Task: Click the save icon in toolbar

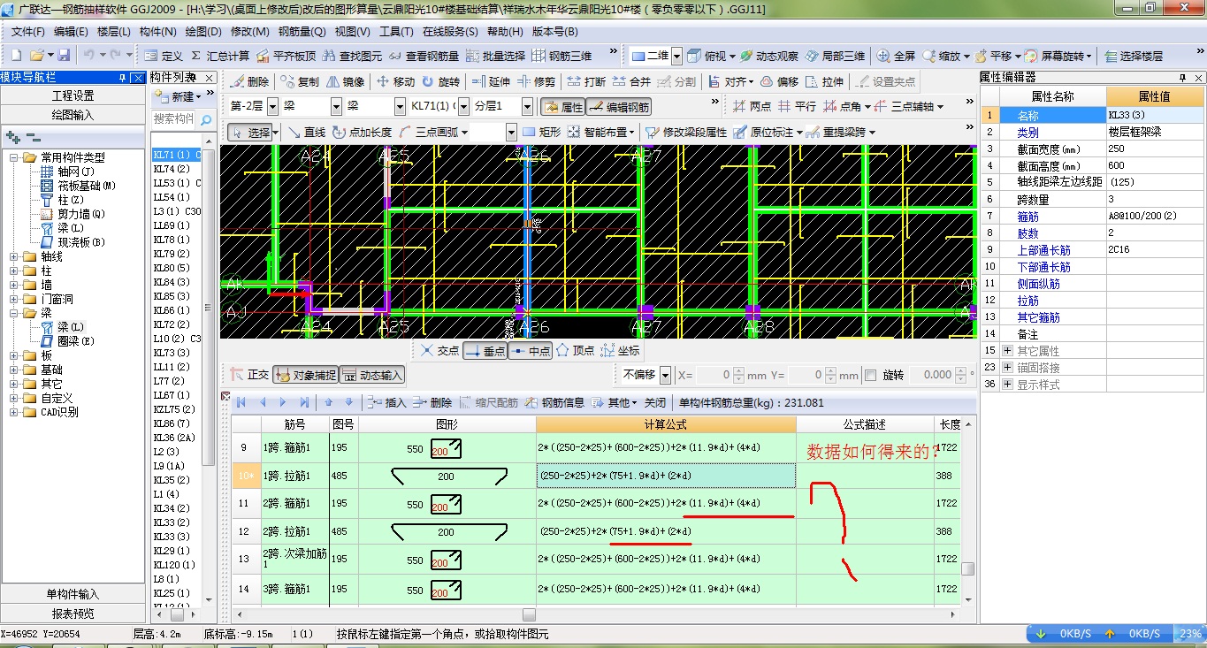Action: click(64, 56)
